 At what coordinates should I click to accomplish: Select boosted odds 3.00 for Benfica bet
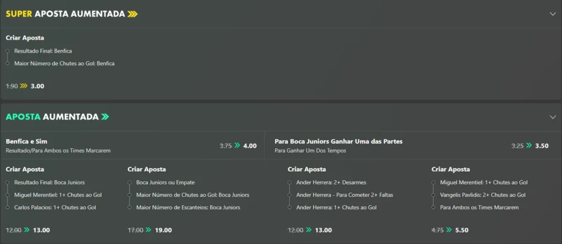coord(37,86)
